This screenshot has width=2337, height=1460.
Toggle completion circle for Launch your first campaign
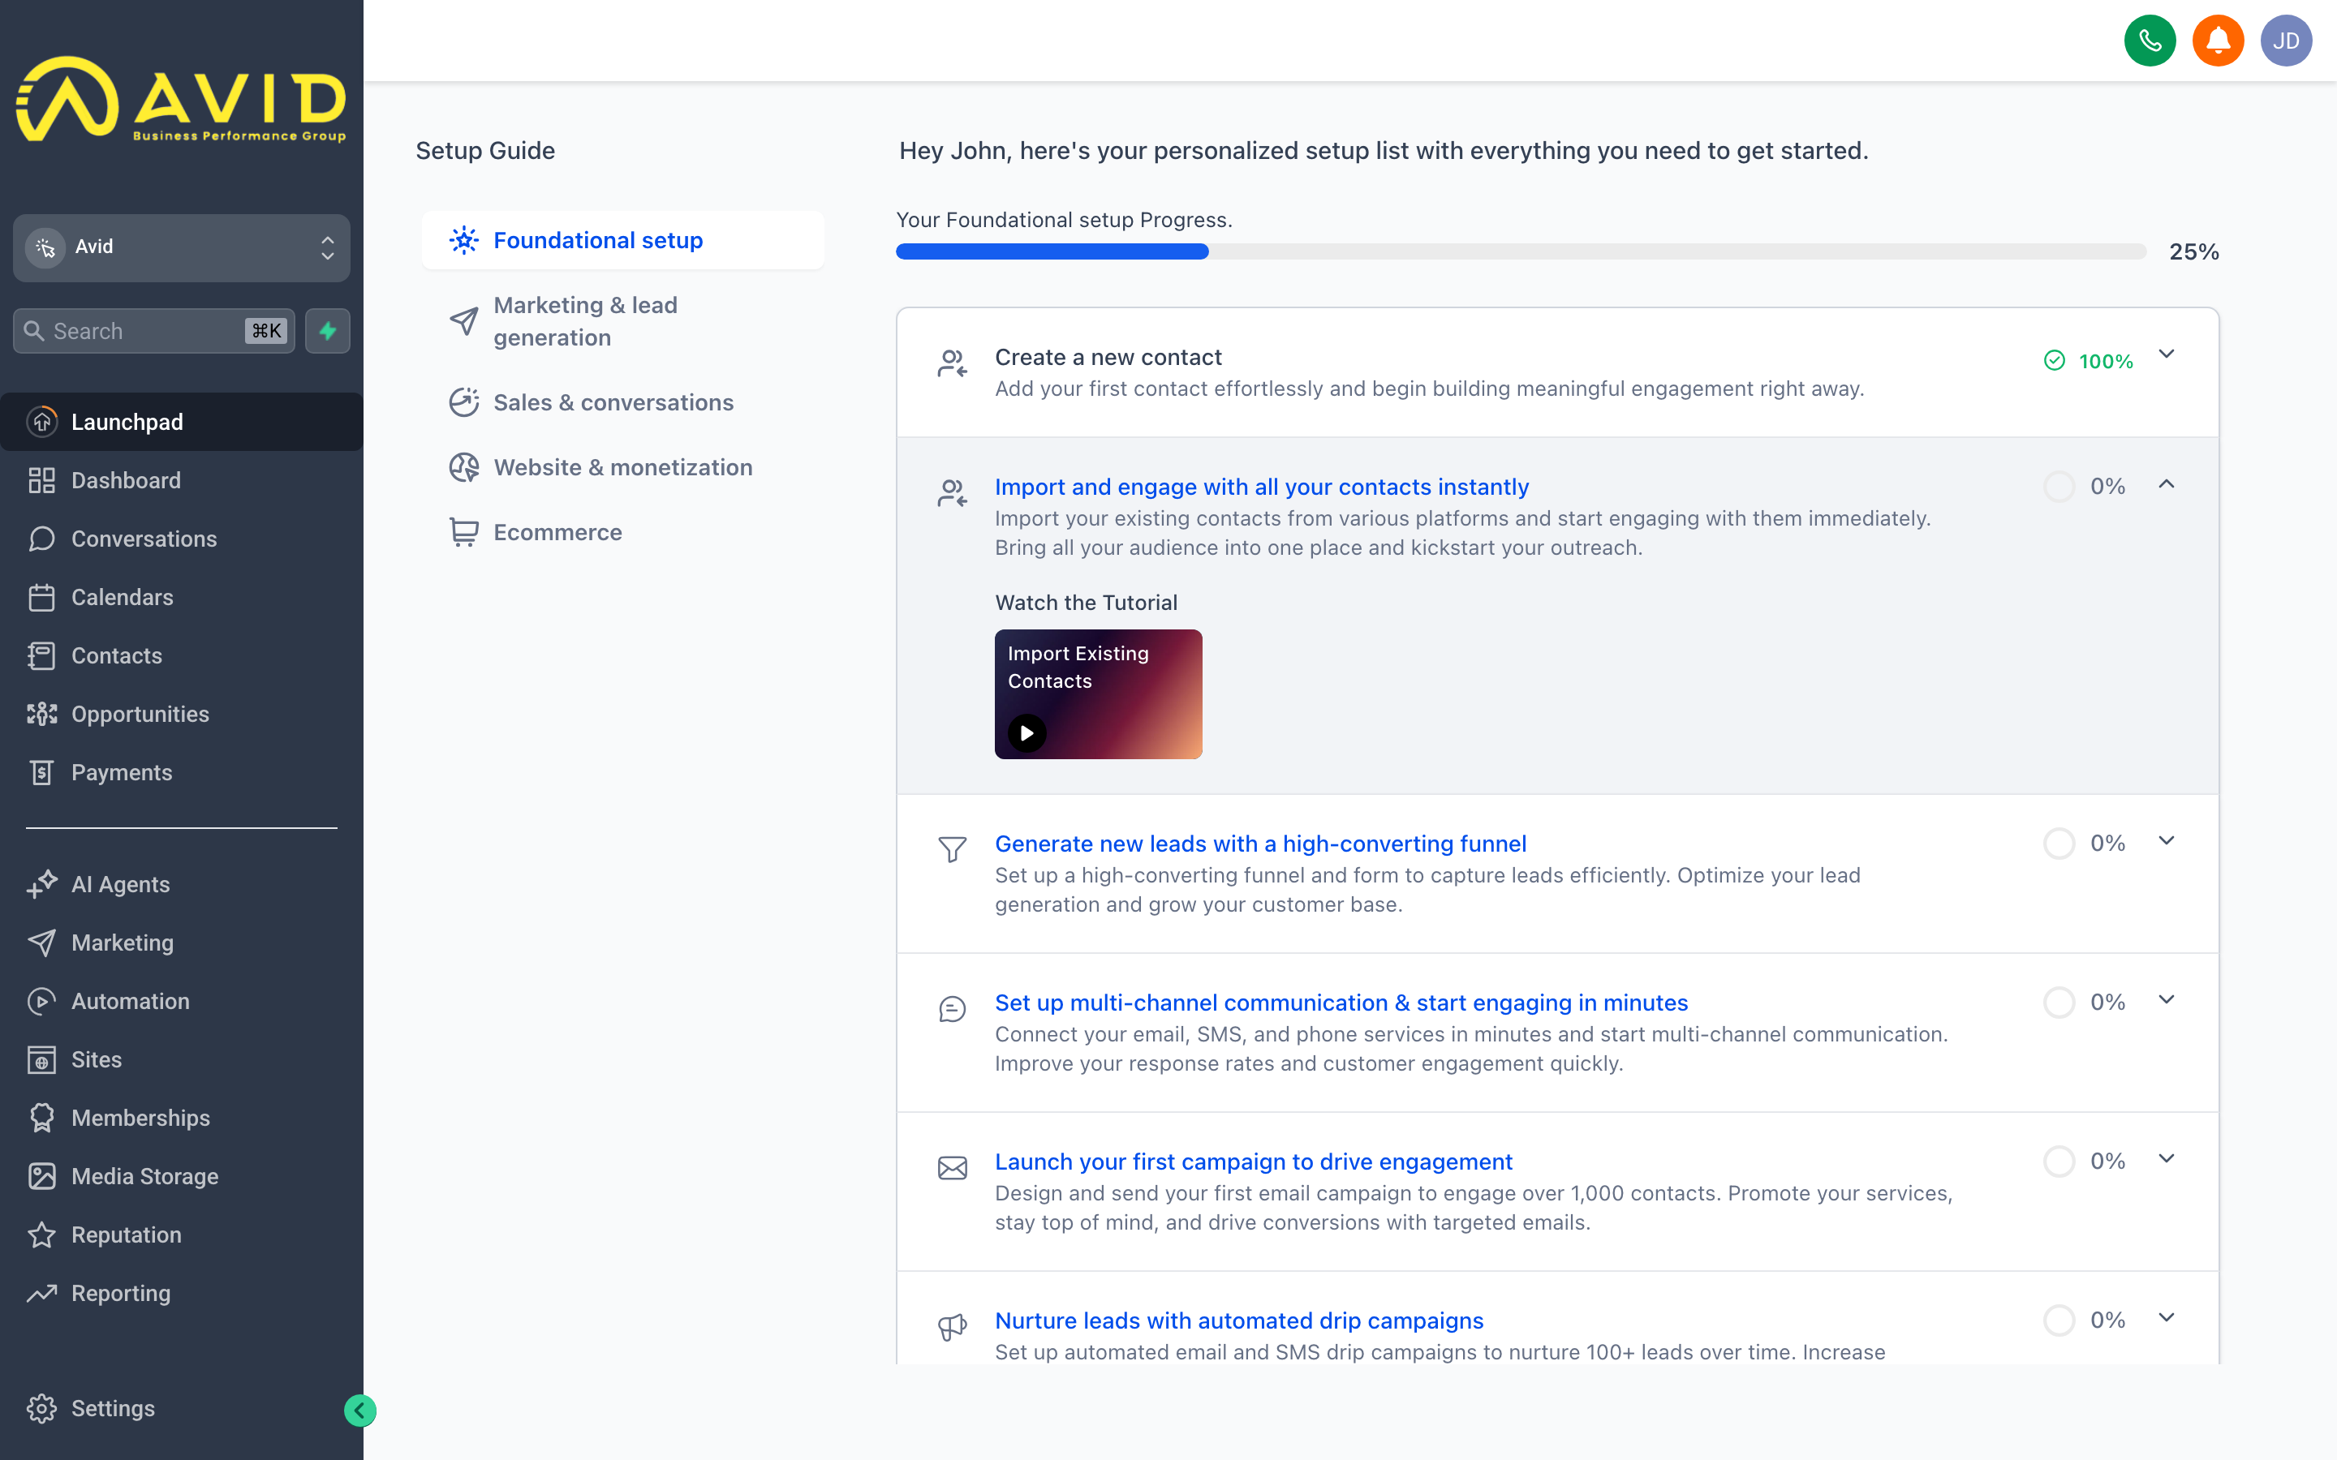coord(2059,1162)
